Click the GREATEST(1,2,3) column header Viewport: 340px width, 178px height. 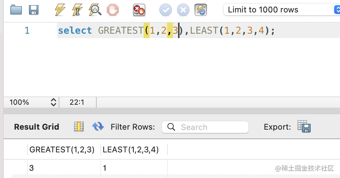[x=62, y=150]
